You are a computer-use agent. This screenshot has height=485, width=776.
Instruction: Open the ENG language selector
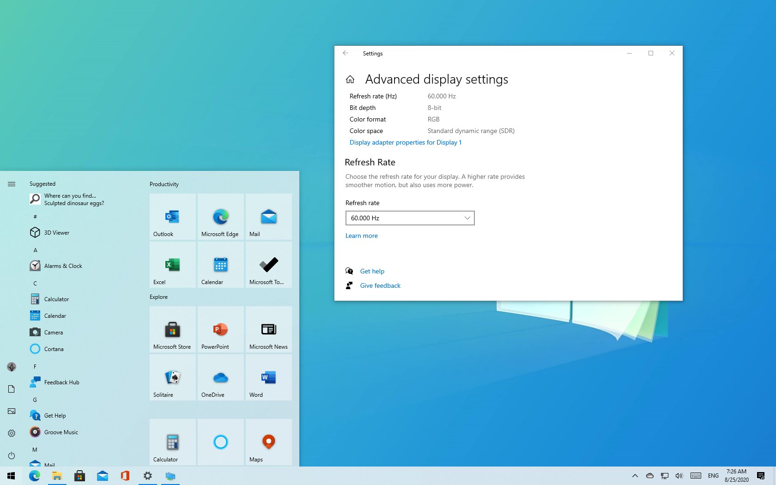pyautogui.click(x=713, y=475)
